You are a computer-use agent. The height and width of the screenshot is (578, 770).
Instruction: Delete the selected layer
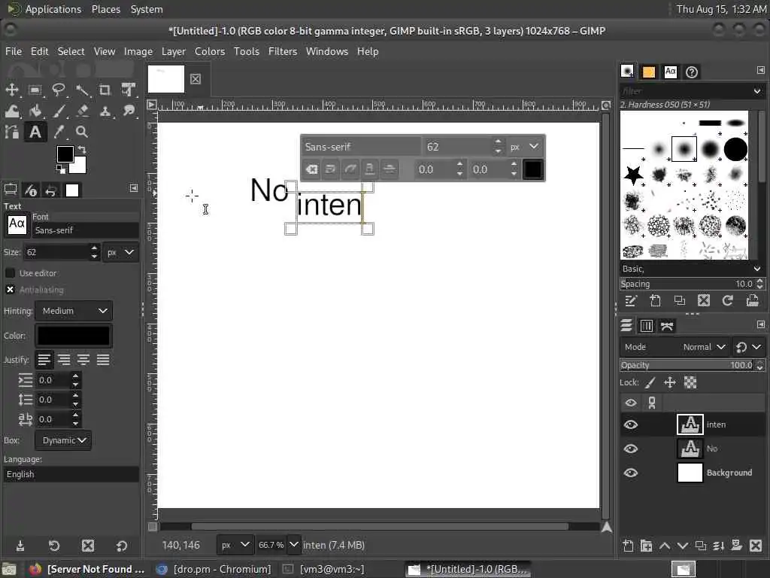(756, 546)
